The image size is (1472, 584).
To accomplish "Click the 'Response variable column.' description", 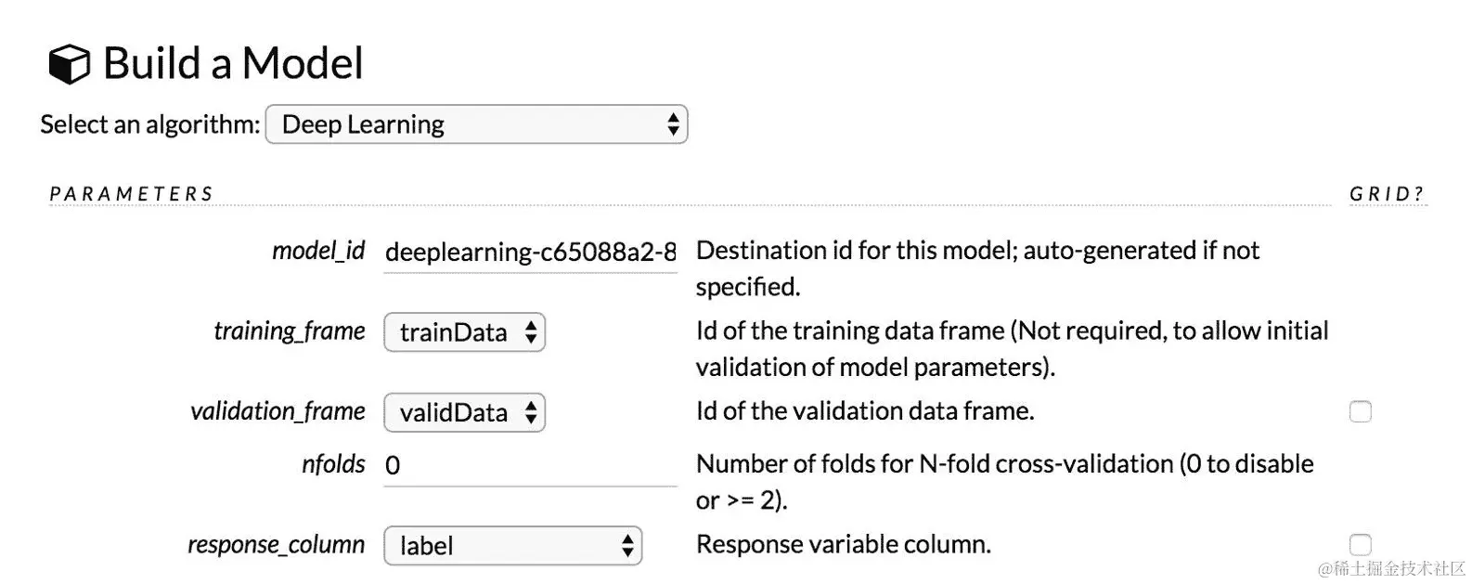I will [x=843, y=544].
